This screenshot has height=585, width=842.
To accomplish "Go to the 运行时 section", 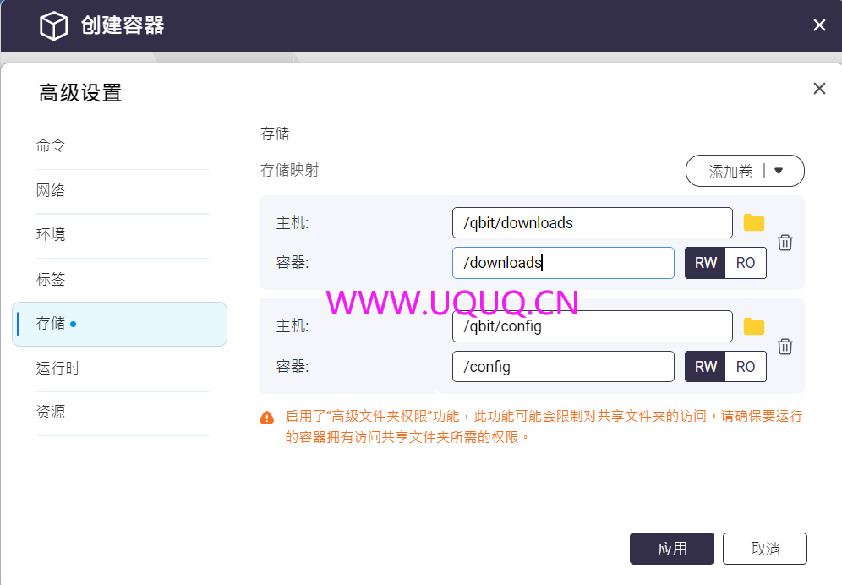I will (57, 369).
